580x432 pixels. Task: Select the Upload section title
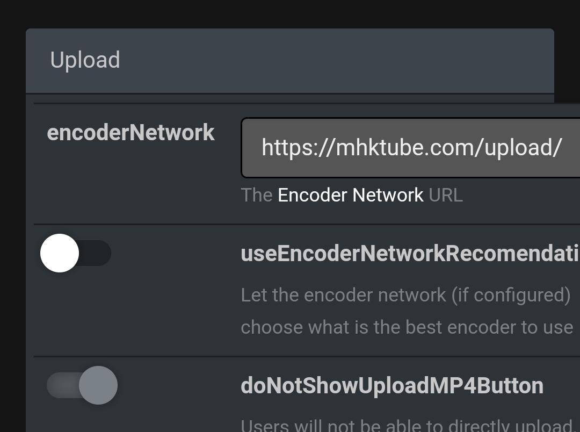click(85, 60)
